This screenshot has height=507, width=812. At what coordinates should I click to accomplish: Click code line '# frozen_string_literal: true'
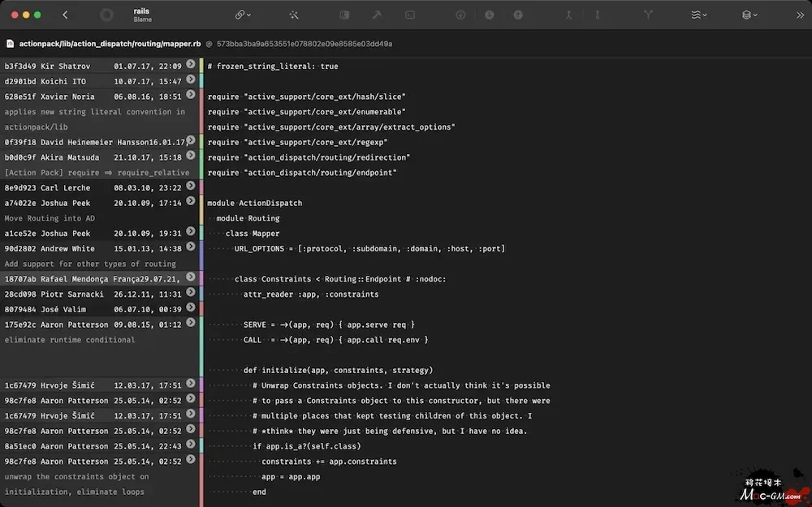tap(273, 67)
